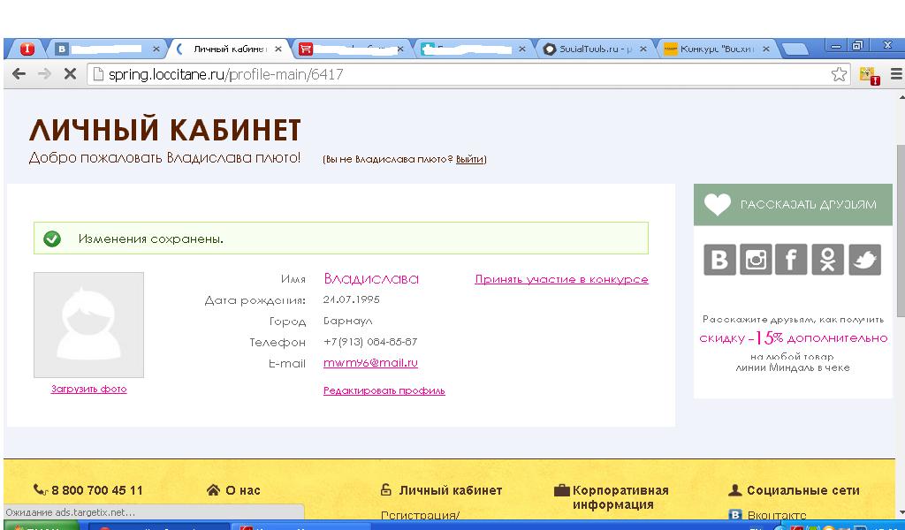The image size is (905, 530).
Task: Click the profile avatar placeholder image
Action: pyautogui.click(x=89, y=325)
